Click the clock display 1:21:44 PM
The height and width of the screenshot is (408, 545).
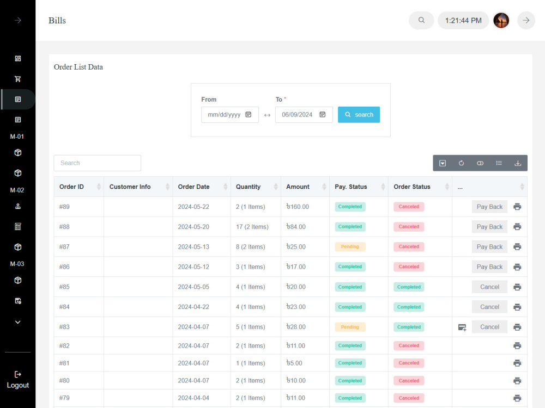click(x=463, y=21)
